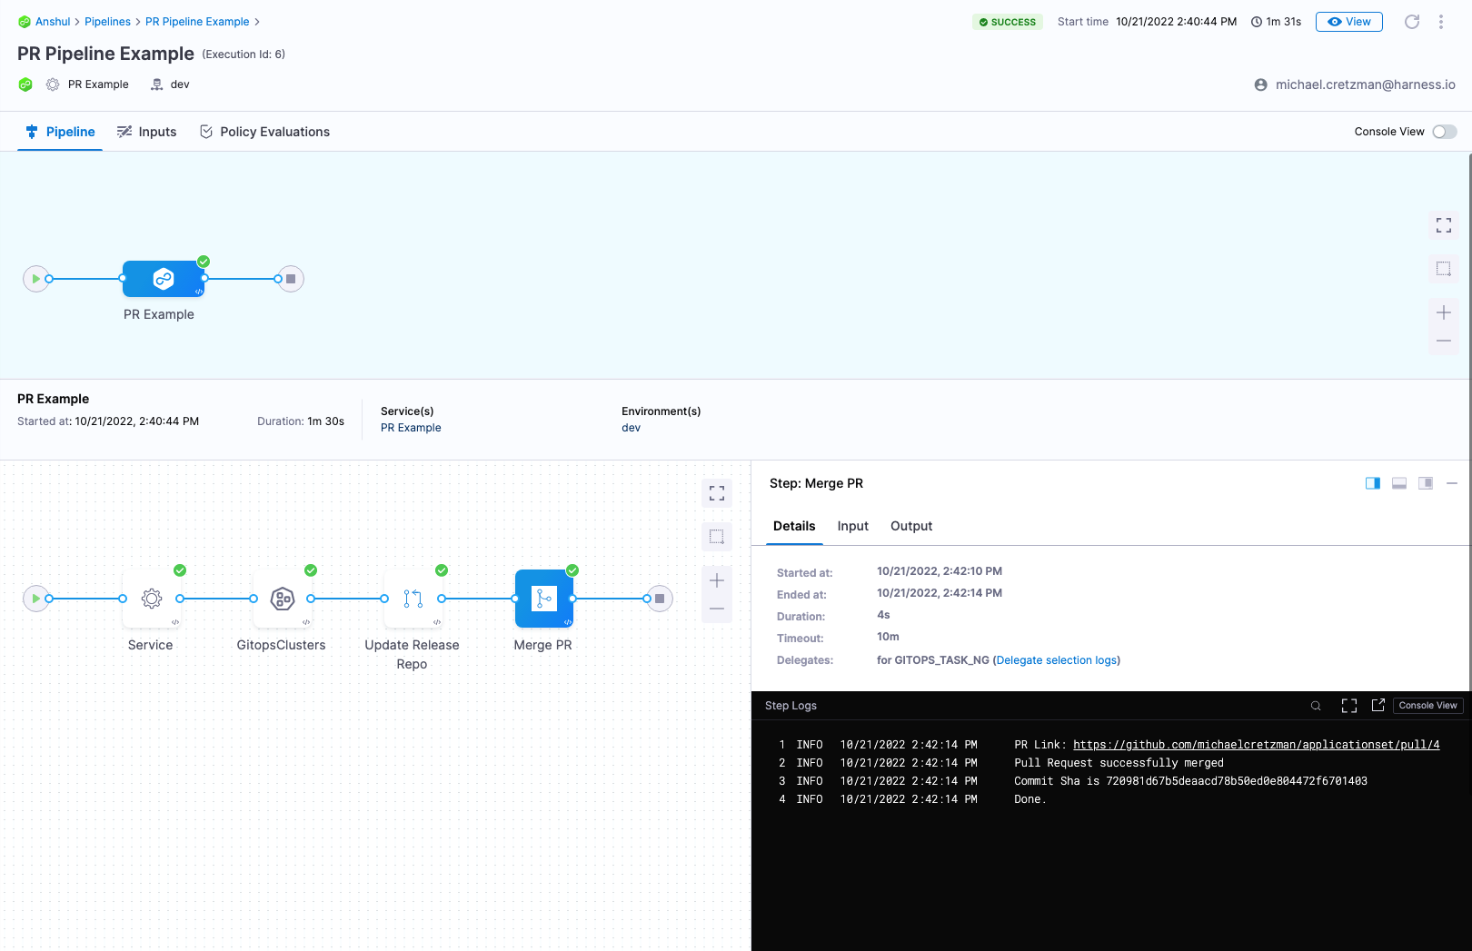Zoom out on the step graph
The height and width of the screenshot is (951, 1472).
point(717,609)
